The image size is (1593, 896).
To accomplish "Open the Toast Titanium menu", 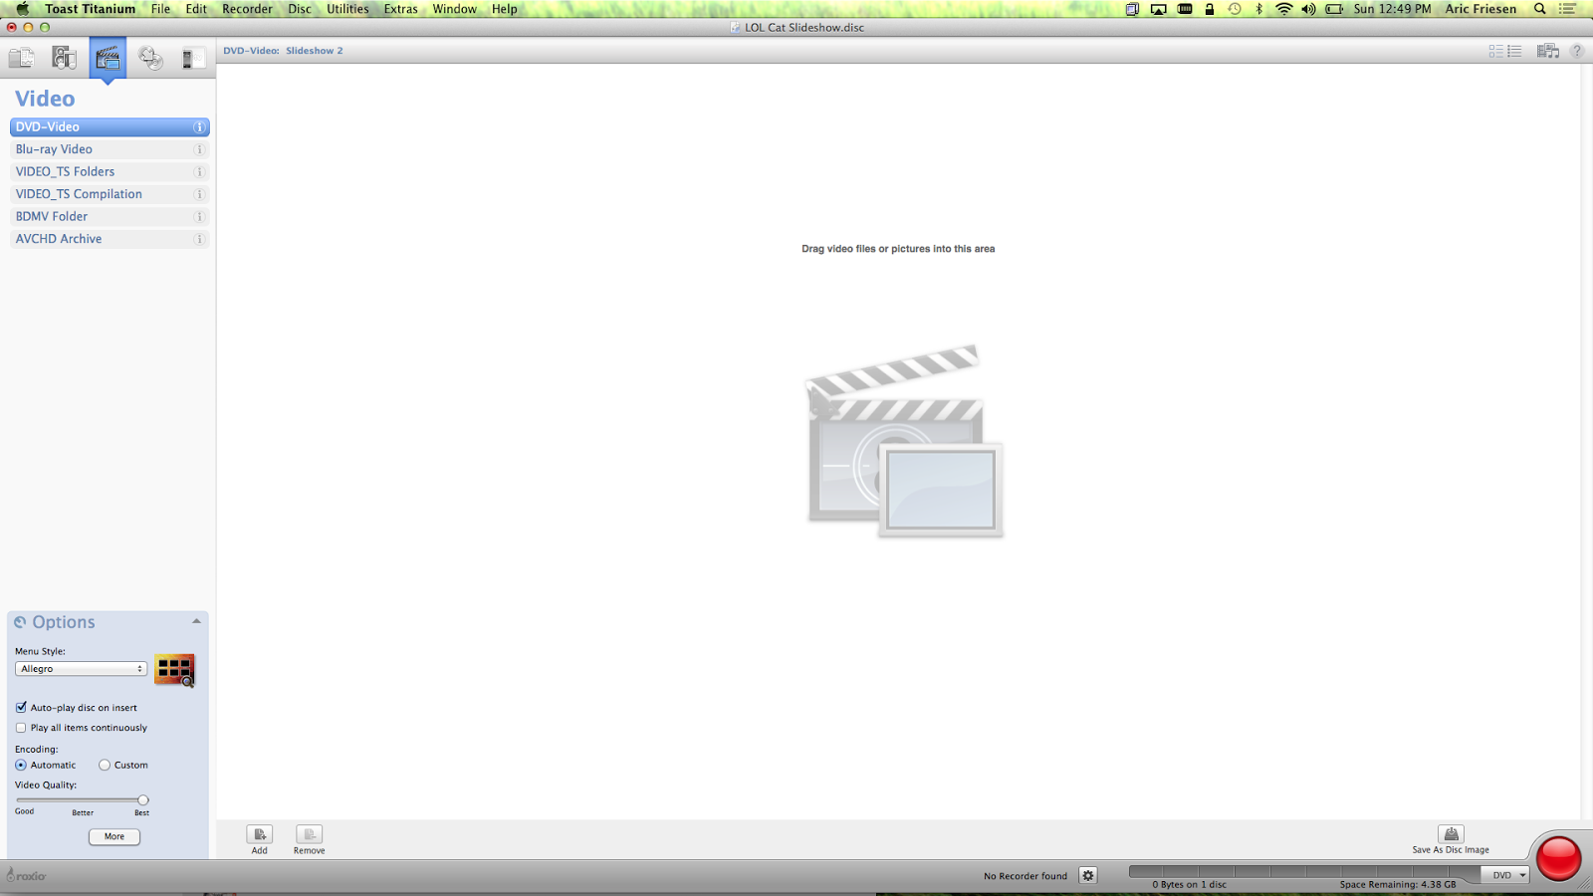I will (x=90, y=9).
